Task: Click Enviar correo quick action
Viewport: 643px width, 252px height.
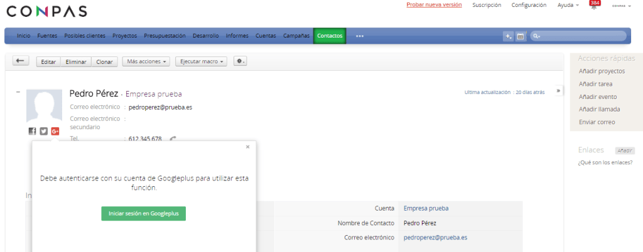Action: (x=597, y=122)
